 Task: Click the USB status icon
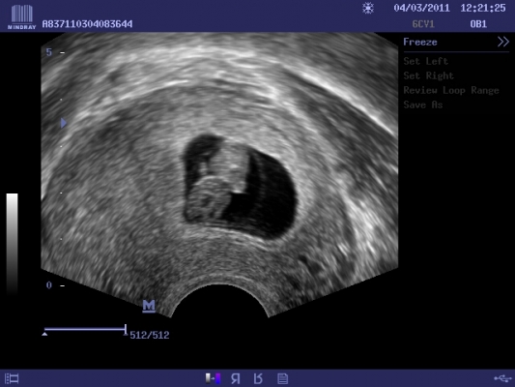point(502,378)
